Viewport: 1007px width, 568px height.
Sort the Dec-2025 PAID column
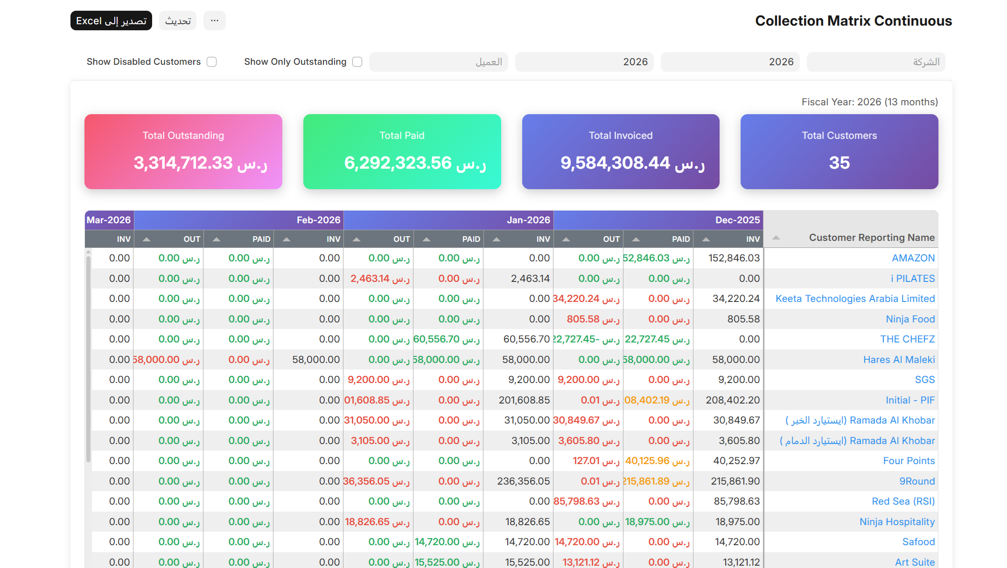(636, 239)
